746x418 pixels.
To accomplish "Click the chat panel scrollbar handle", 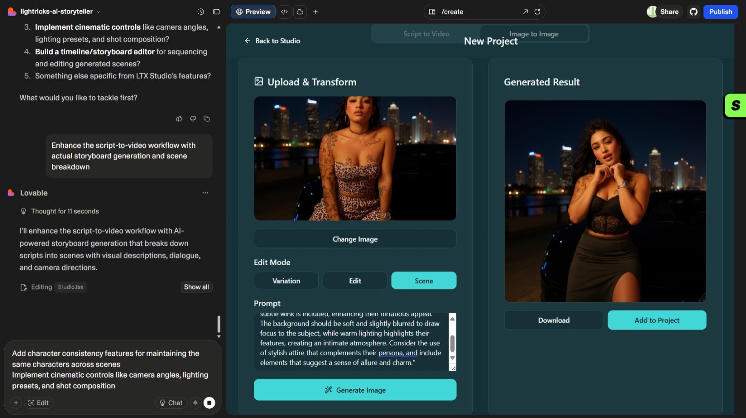I will click(219, 324).
